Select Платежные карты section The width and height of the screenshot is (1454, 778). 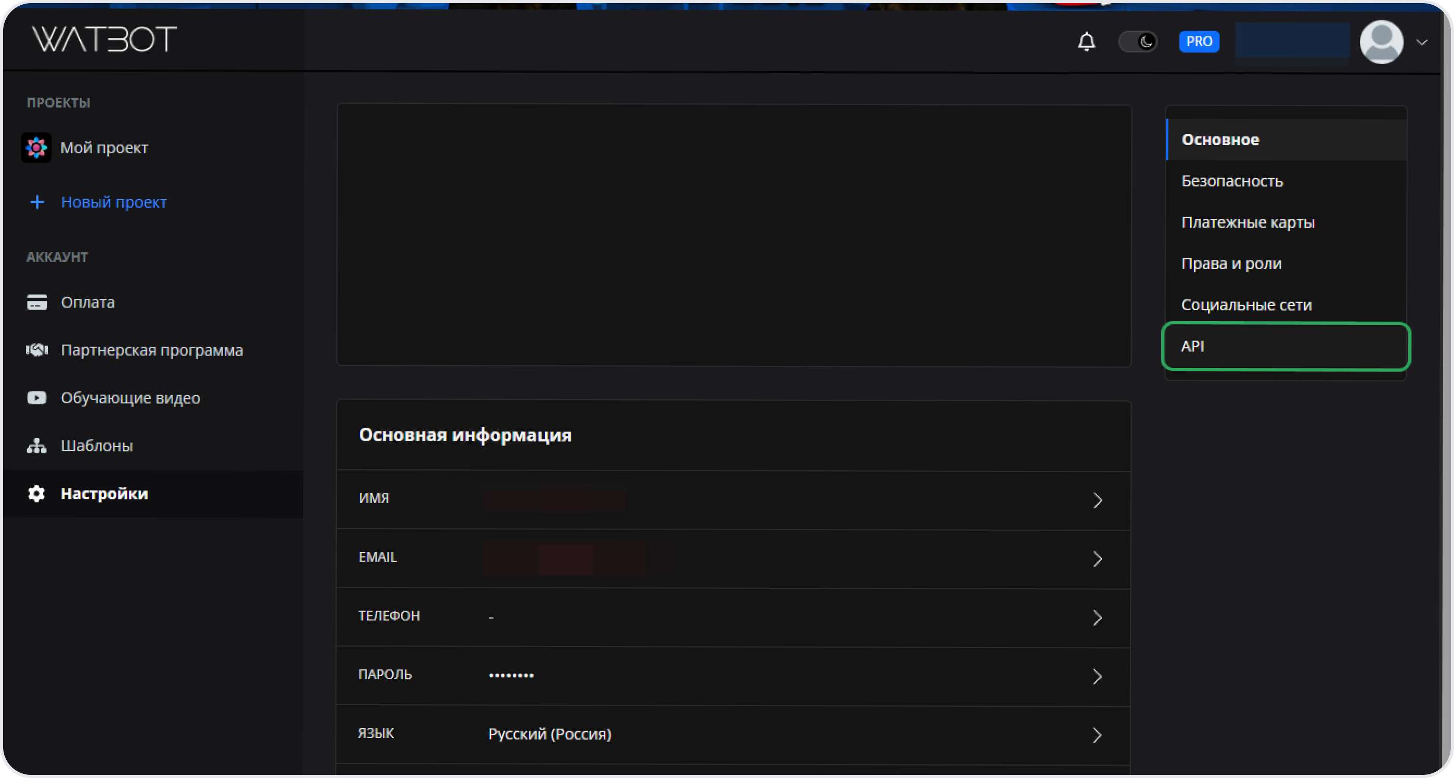click(1248, 222)
